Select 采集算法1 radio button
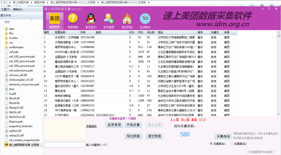 (x=211, y=144)
